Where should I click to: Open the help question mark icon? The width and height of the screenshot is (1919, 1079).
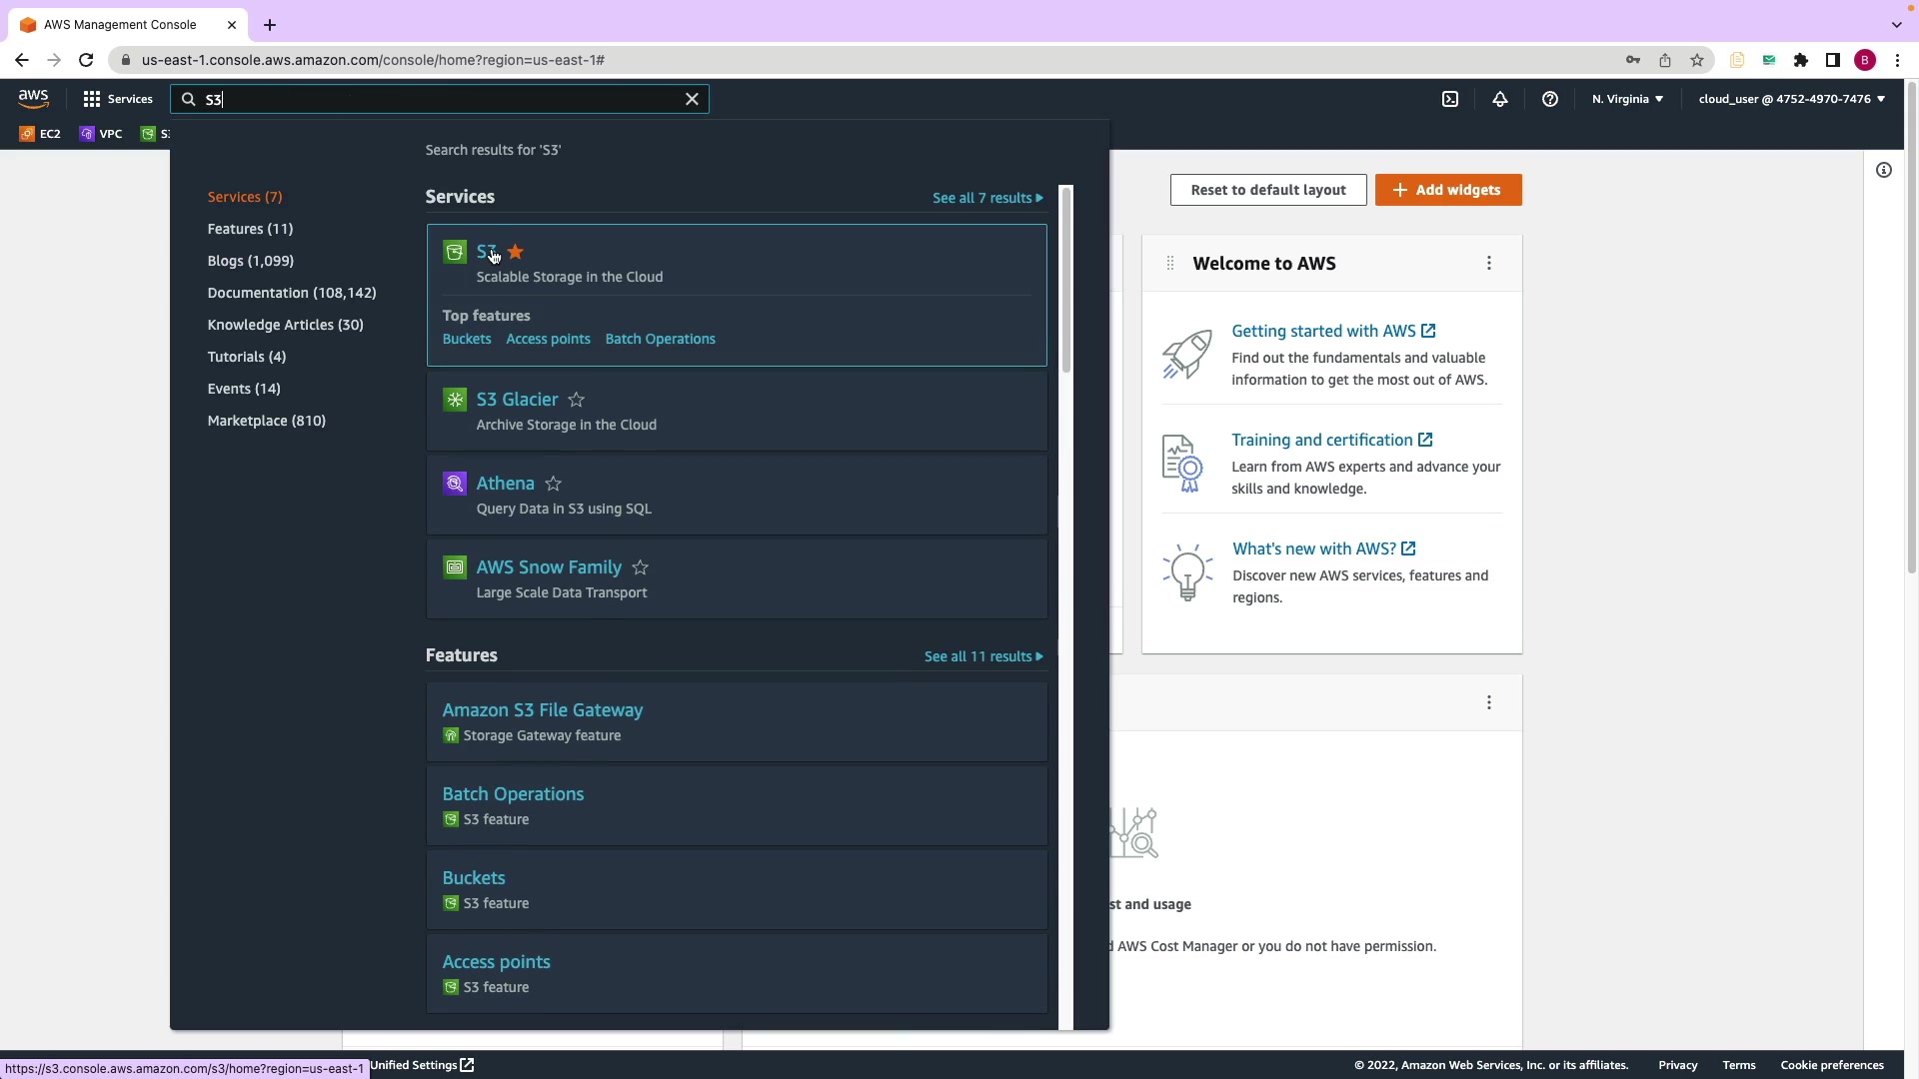(1550, 99)
